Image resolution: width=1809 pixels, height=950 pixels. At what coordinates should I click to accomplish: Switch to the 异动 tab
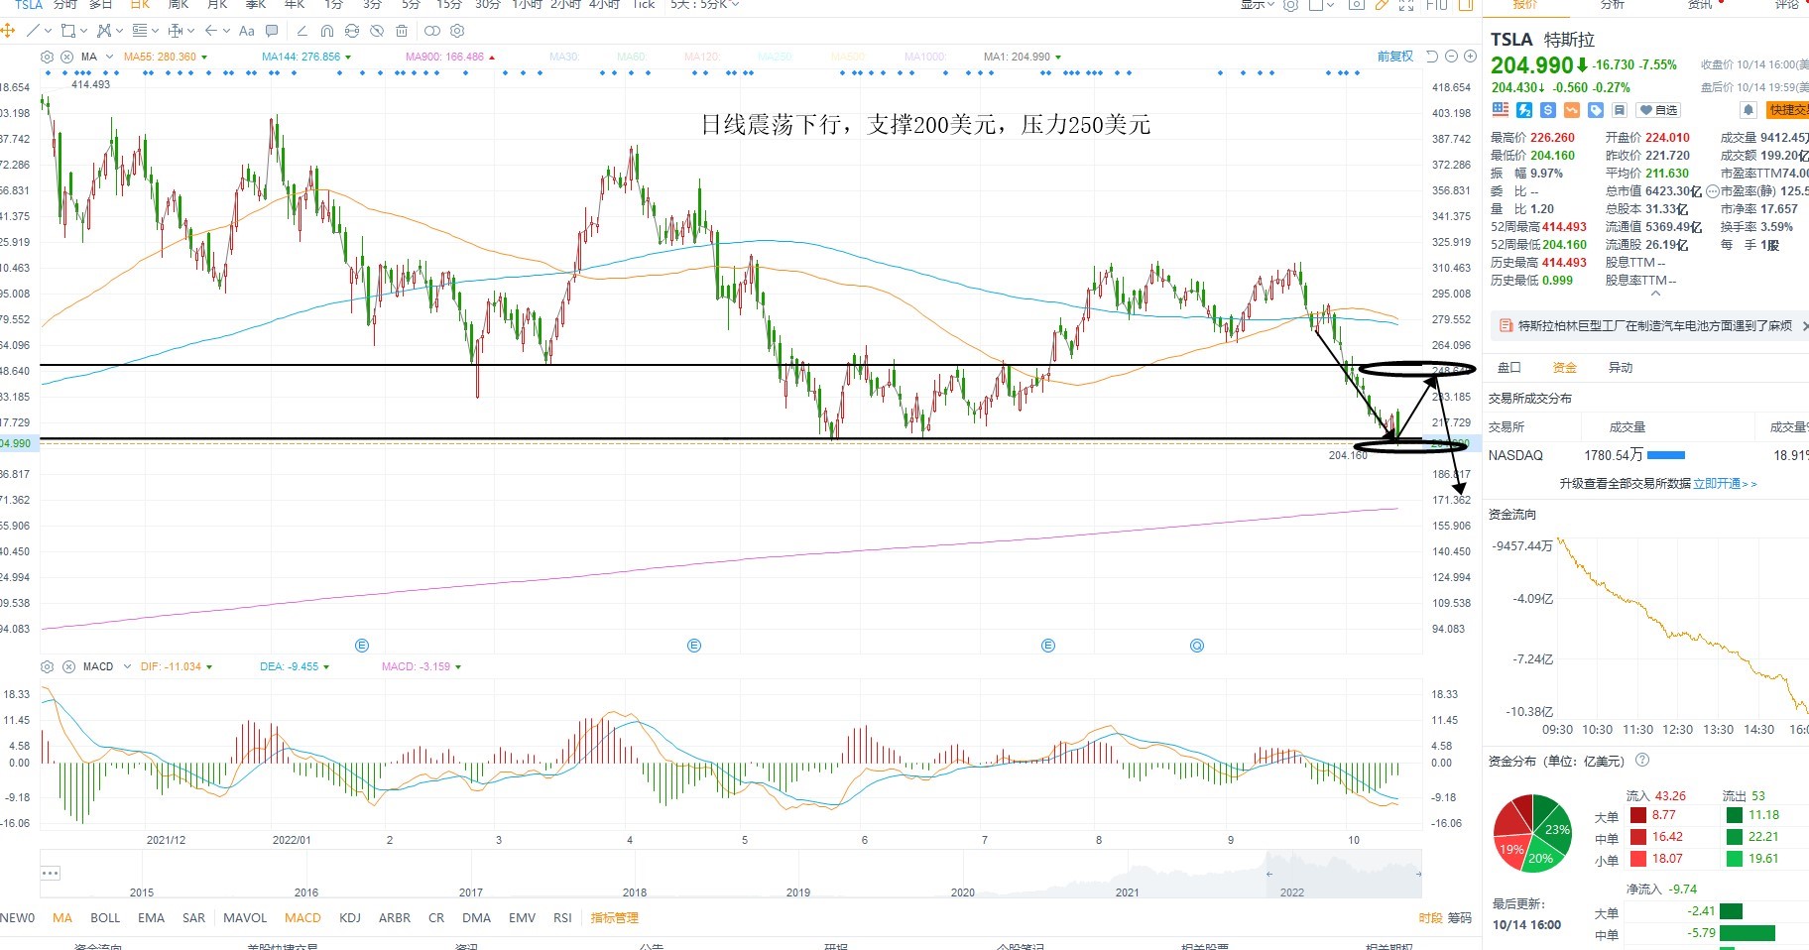click(x=1621, y=368)
